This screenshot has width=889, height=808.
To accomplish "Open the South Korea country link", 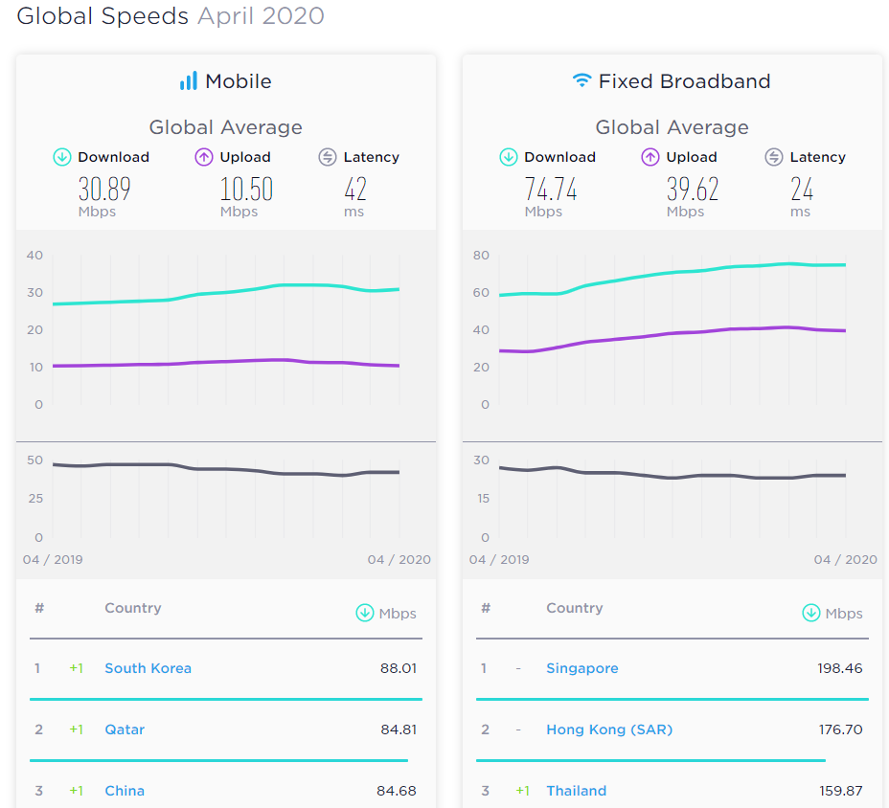I will pyautogui.click(x=148, y=668).
